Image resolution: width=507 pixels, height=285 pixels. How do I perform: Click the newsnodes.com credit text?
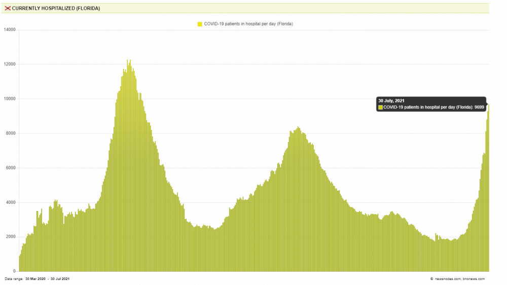[449, 279]
